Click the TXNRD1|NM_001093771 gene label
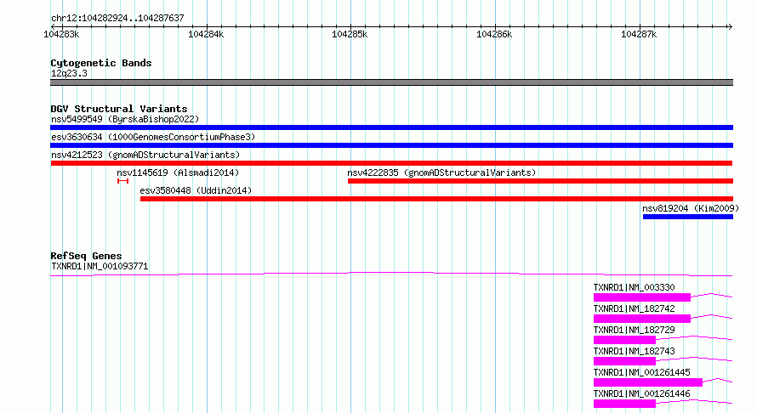The width and height of the screenshot is (757, 413). tap(100, 266)
